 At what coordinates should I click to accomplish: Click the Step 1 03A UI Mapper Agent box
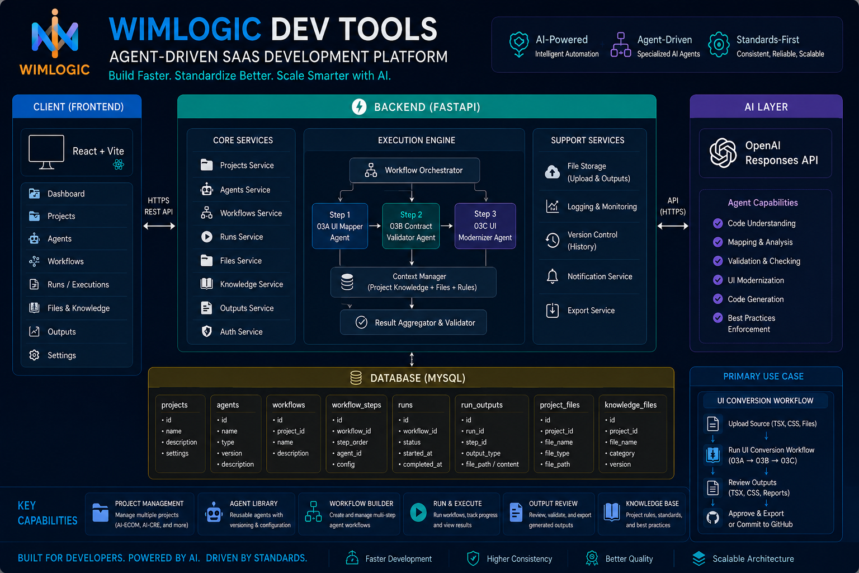coord(340,226)
